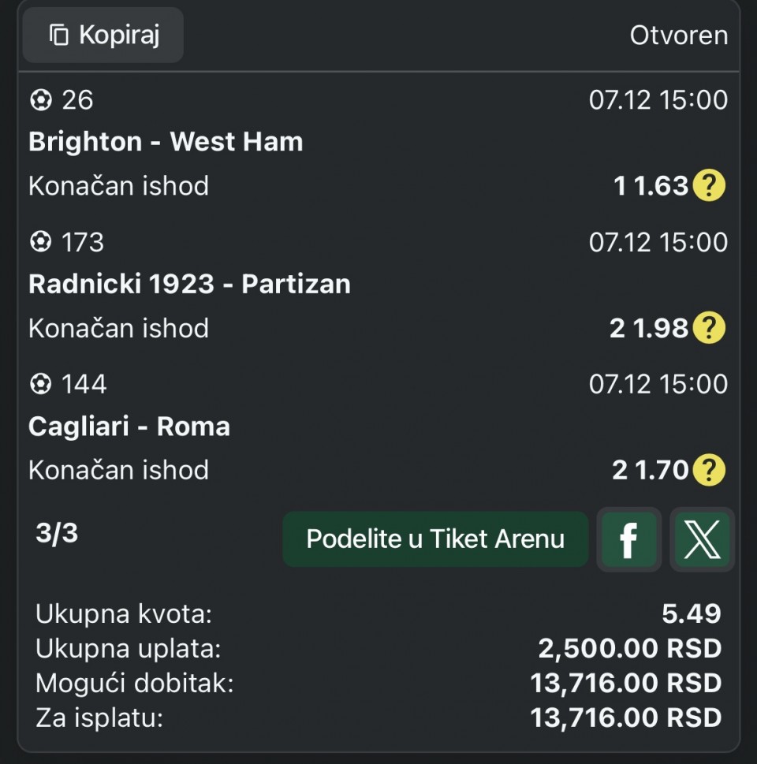Click Konačan ishod under Brighton match
This screenshot has height=764, width=757.
[118, 186]
